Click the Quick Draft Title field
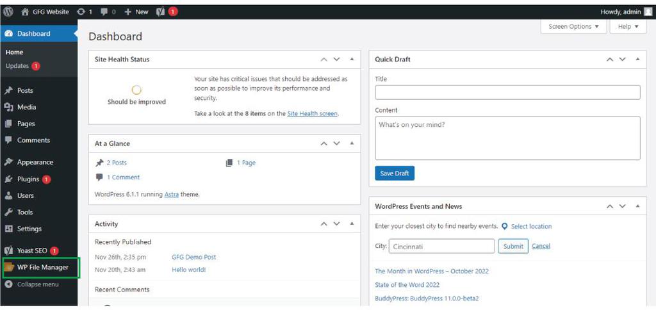This screenshot has width=656, height=310. pyautogui.click(x=507, y=92)
